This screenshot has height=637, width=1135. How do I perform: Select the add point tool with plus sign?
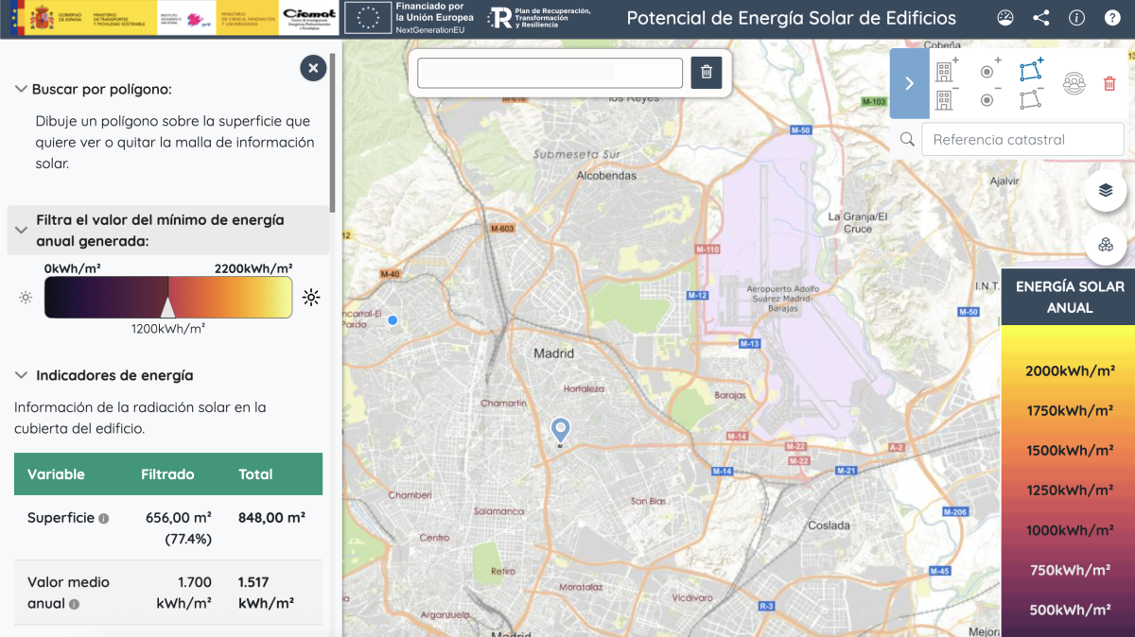click(987, 72)
